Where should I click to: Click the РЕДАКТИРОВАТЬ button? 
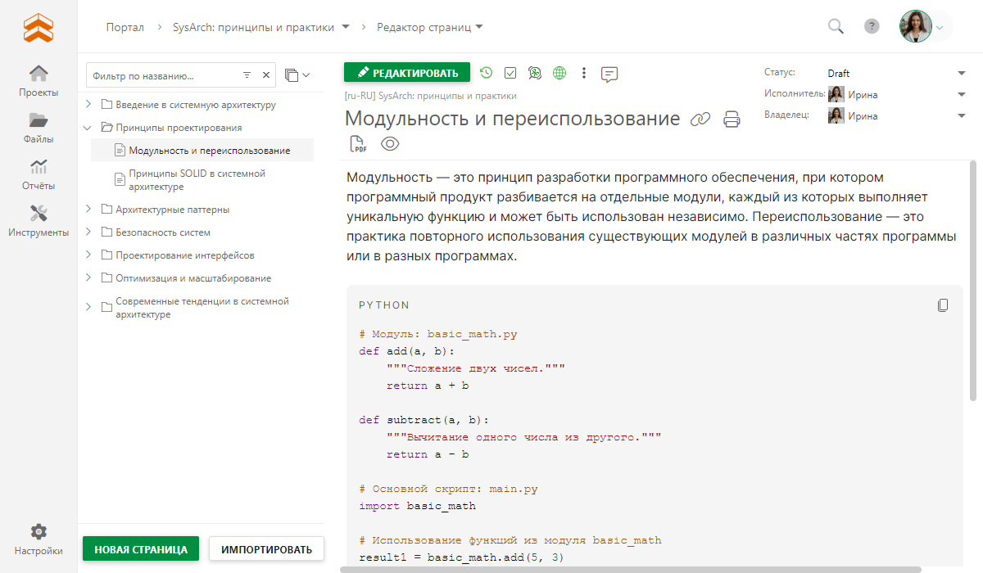click(x=407, y=73)
